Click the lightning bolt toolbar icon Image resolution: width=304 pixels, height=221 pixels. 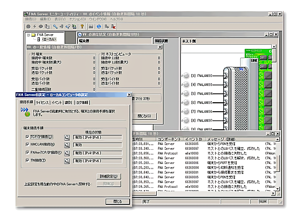(35, 27)
